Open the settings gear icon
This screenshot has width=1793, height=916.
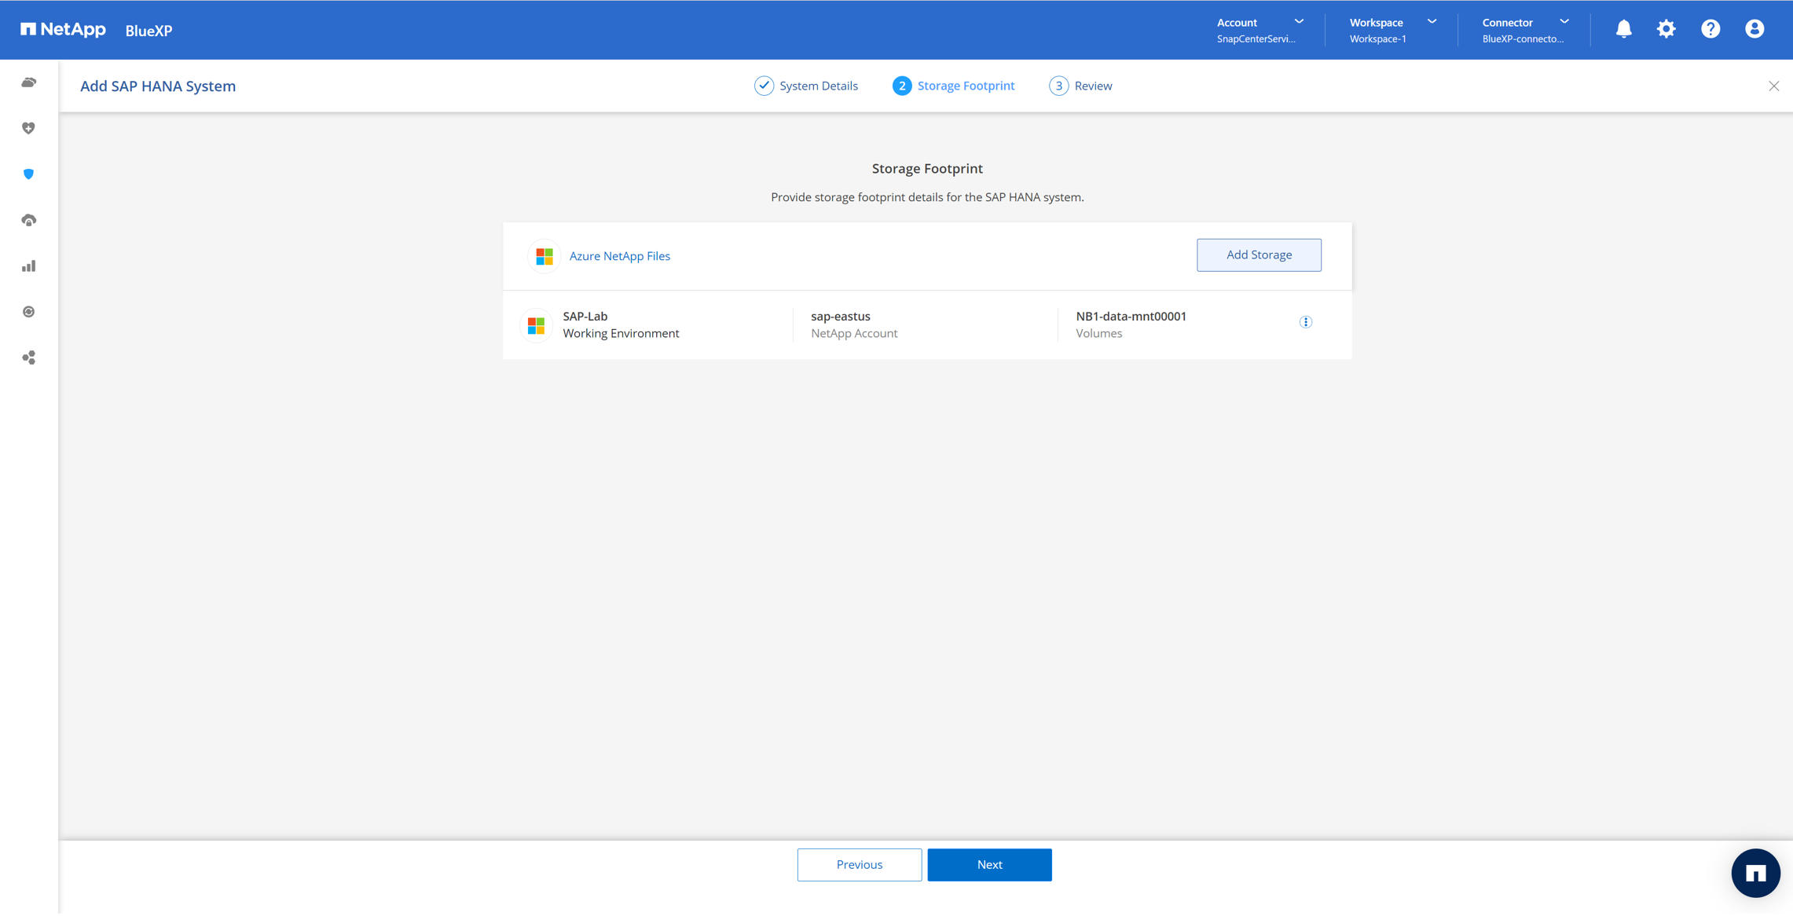(1666, 30)
